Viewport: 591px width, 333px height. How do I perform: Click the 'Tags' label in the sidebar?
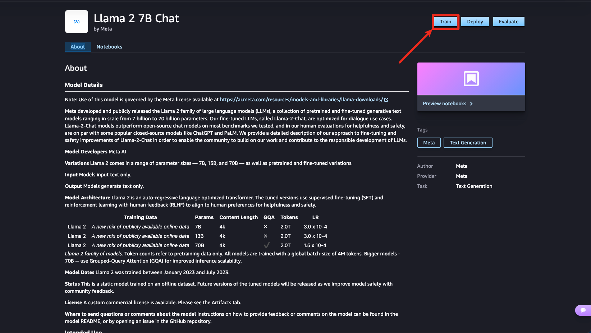[x=422, y=130]
